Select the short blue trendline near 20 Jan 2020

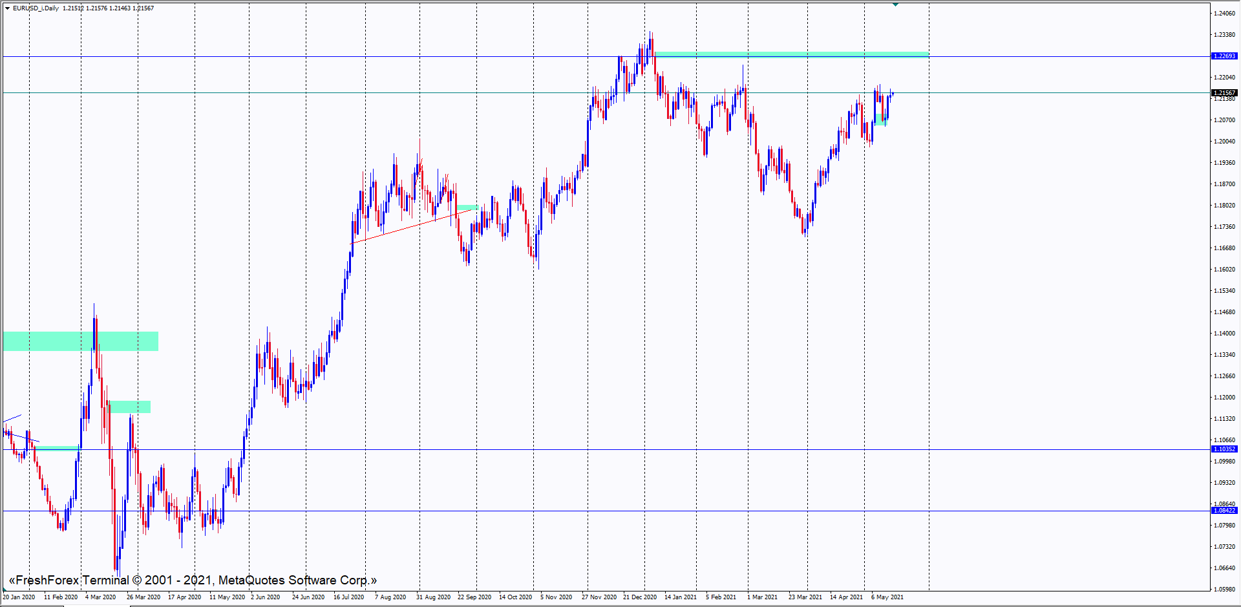(12, 418)
